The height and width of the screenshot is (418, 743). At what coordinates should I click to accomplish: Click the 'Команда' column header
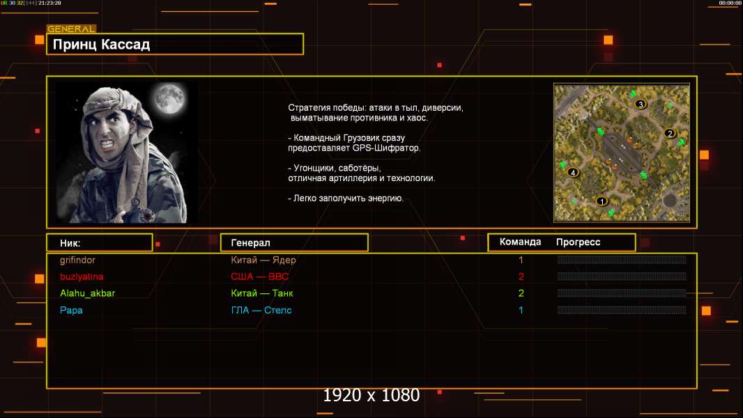tap(520, 242)
